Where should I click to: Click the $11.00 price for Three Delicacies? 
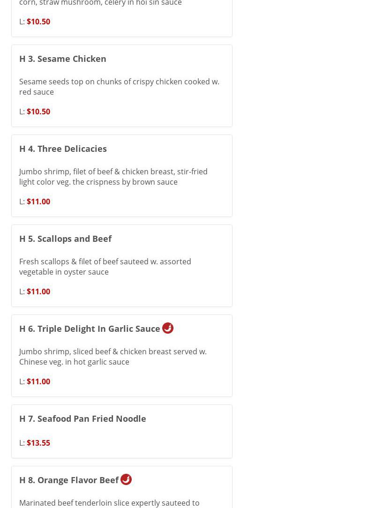[38, 202]
